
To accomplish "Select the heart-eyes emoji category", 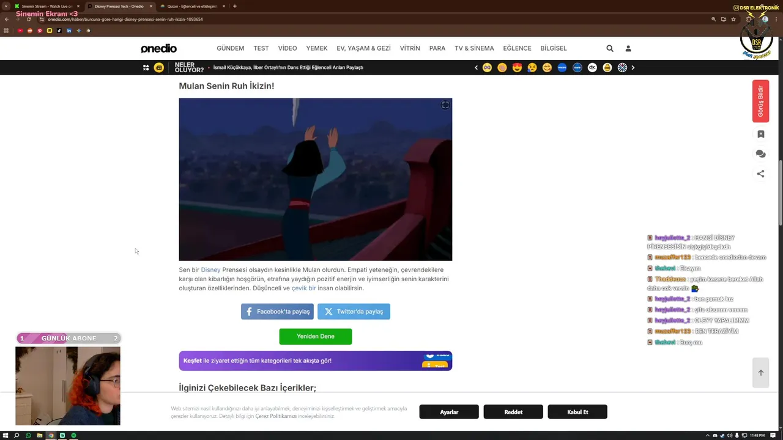I will coord(517,68).
